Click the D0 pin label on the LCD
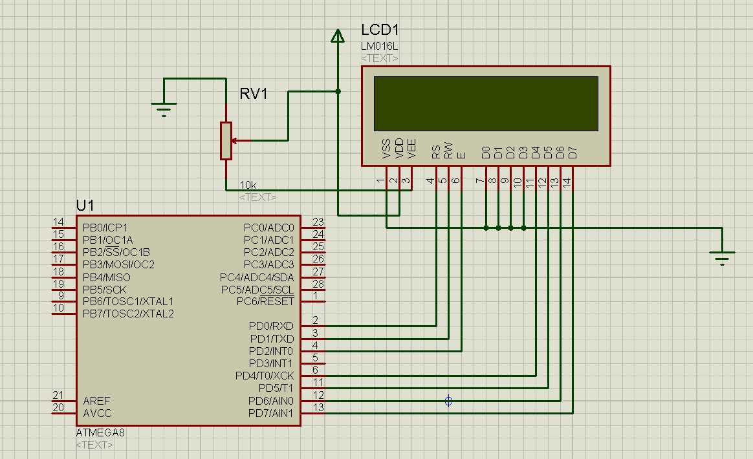The height and width of the screenshot is (459, 753). pyautogui.click(x=486, y=153)
